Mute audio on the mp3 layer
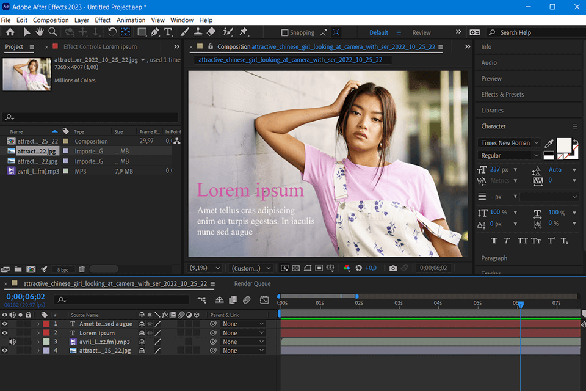 point(12,342)
